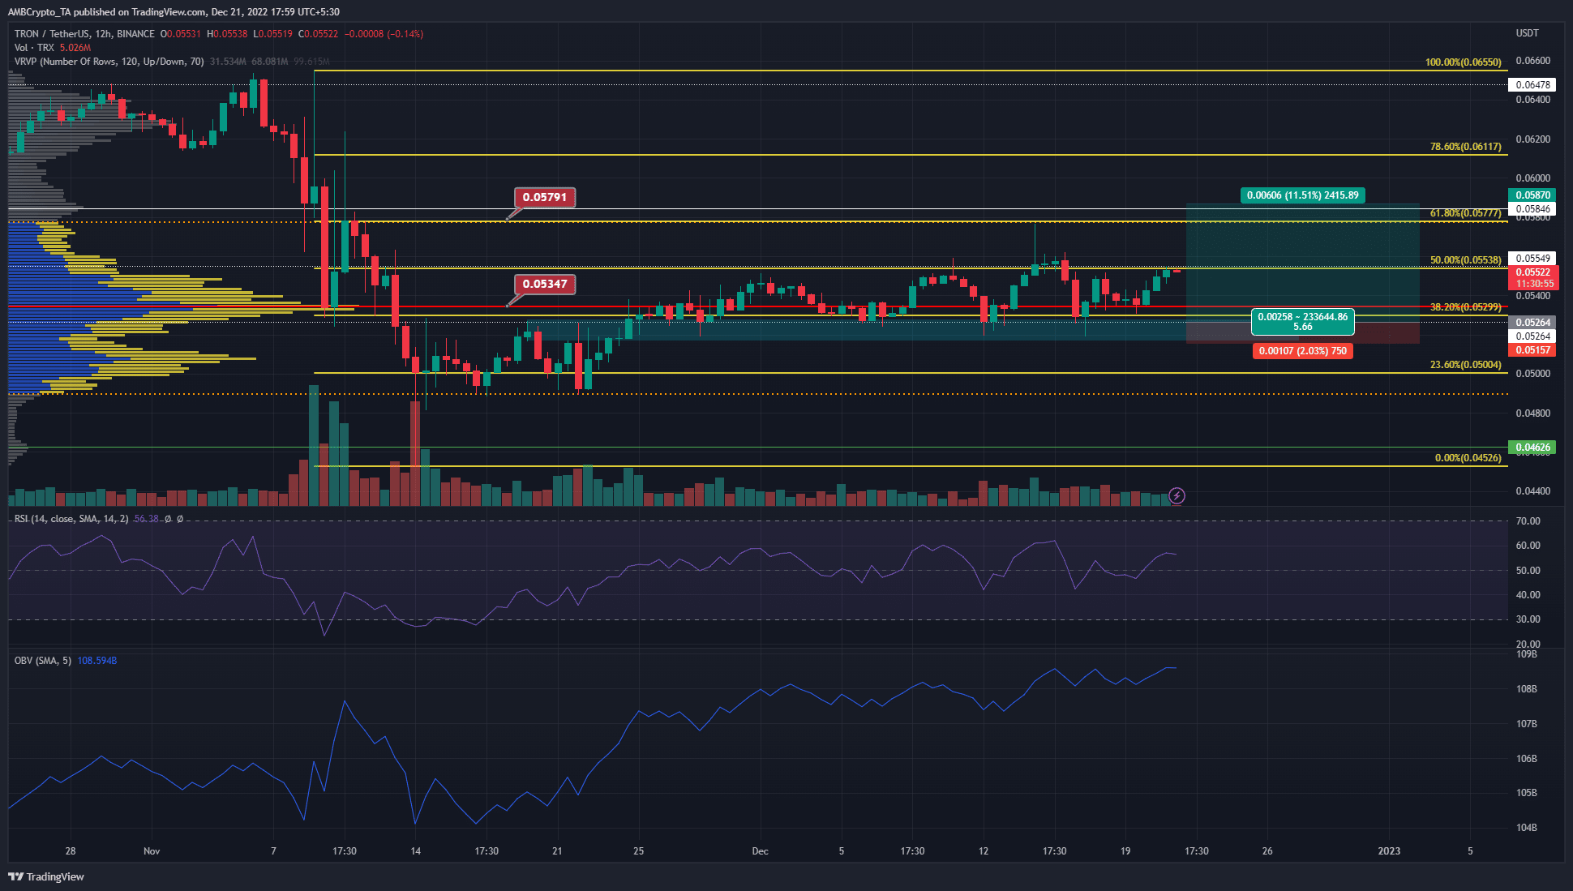Click the green 0.05870 target price tag

(x=1532, y=195)
